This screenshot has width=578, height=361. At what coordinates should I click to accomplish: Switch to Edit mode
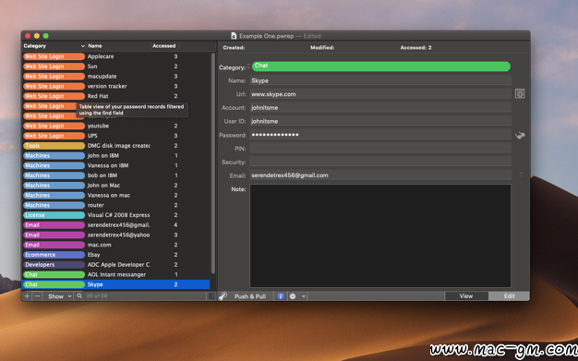tap(509, 296)
